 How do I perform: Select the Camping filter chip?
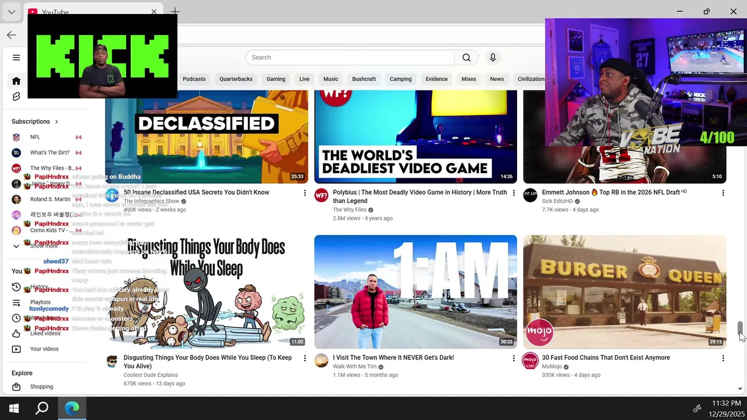point(400,79)
